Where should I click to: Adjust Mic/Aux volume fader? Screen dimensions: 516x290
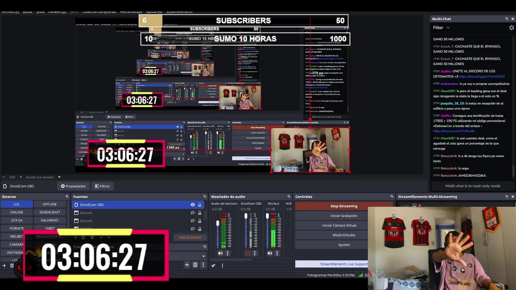(x=267, y=217)
